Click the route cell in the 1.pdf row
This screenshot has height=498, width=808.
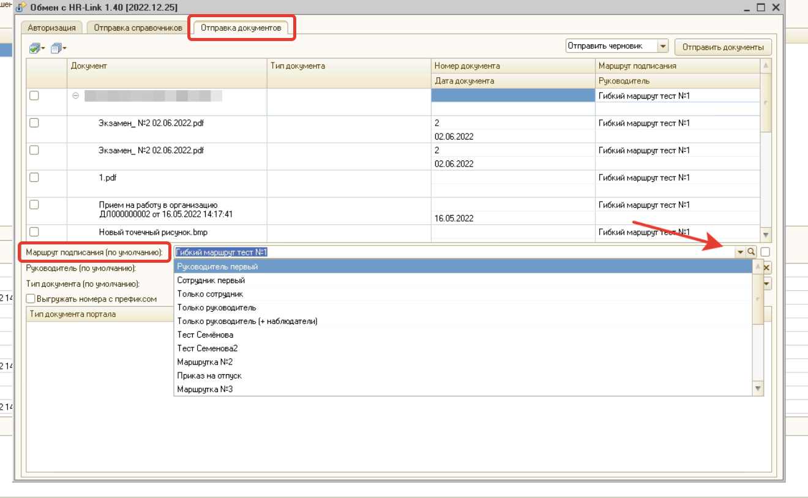point(677,178)
